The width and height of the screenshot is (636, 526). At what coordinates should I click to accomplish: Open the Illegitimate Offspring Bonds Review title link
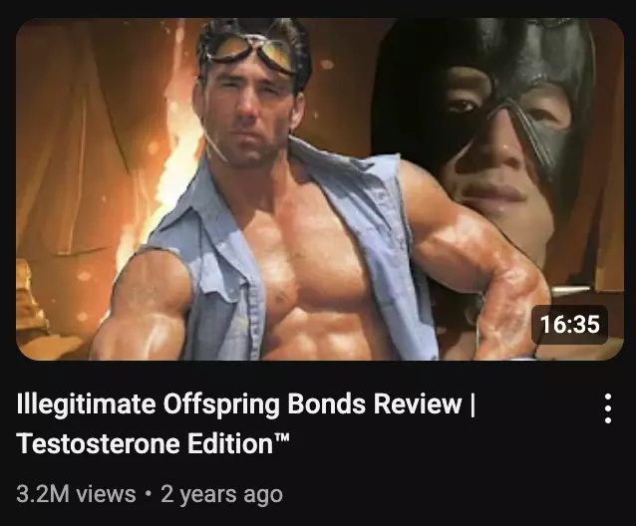click(246, 423)
